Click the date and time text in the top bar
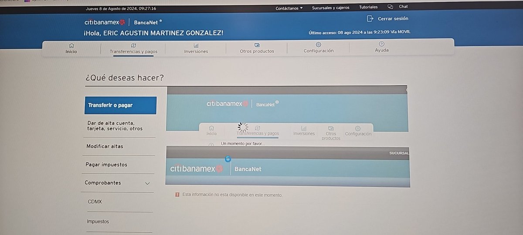 point(122,8)
